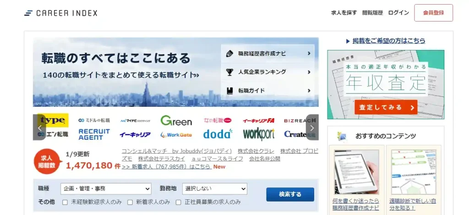Open the ａｕコマース&ライフ link
Screen dimensions: 469x215
217,159
